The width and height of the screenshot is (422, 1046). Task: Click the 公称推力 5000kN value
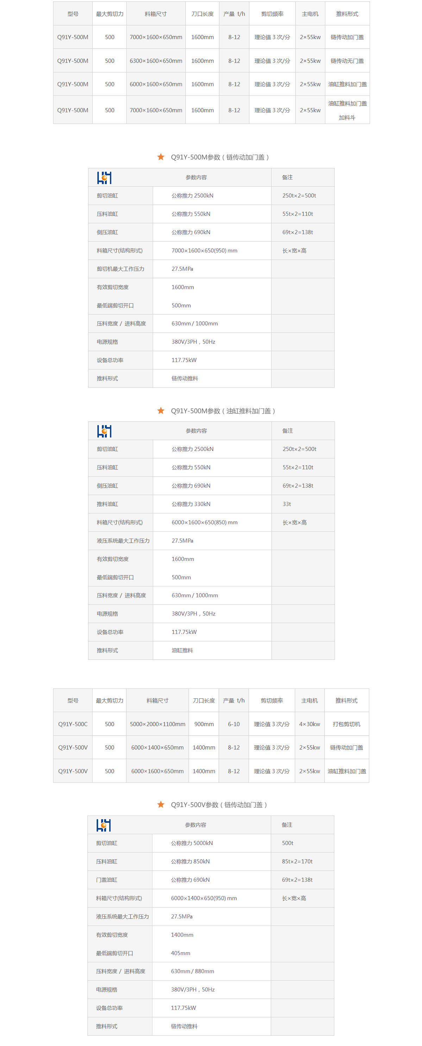[x=192, y=843]
